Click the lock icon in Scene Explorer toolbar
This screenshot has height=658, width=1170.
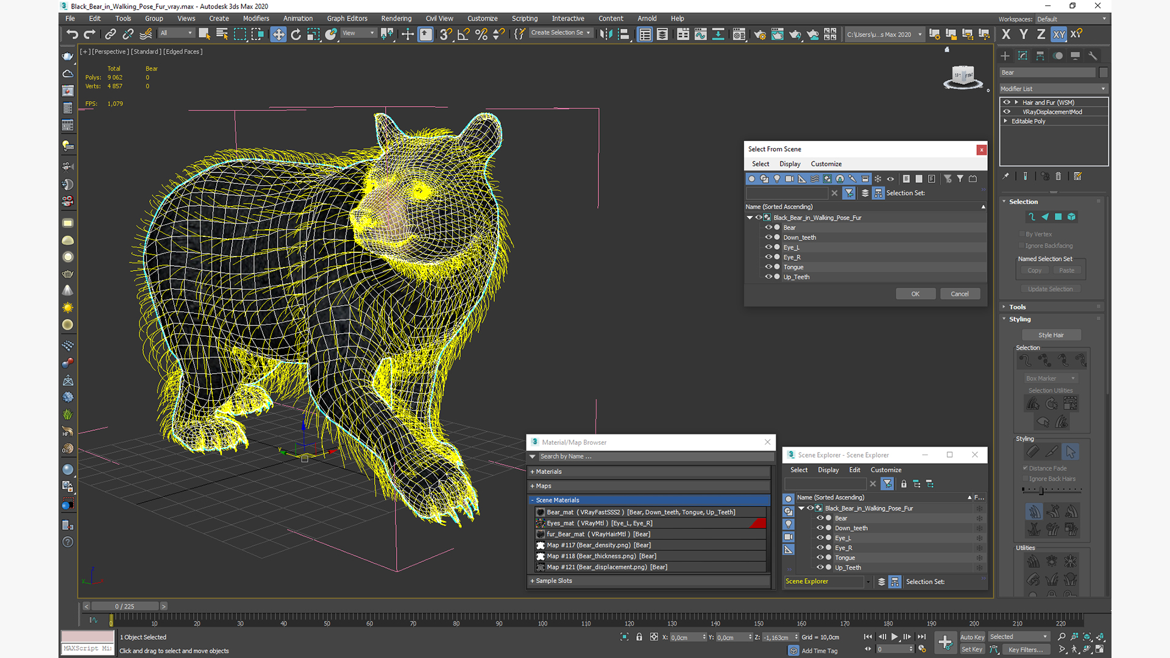[x=904, y=484]
